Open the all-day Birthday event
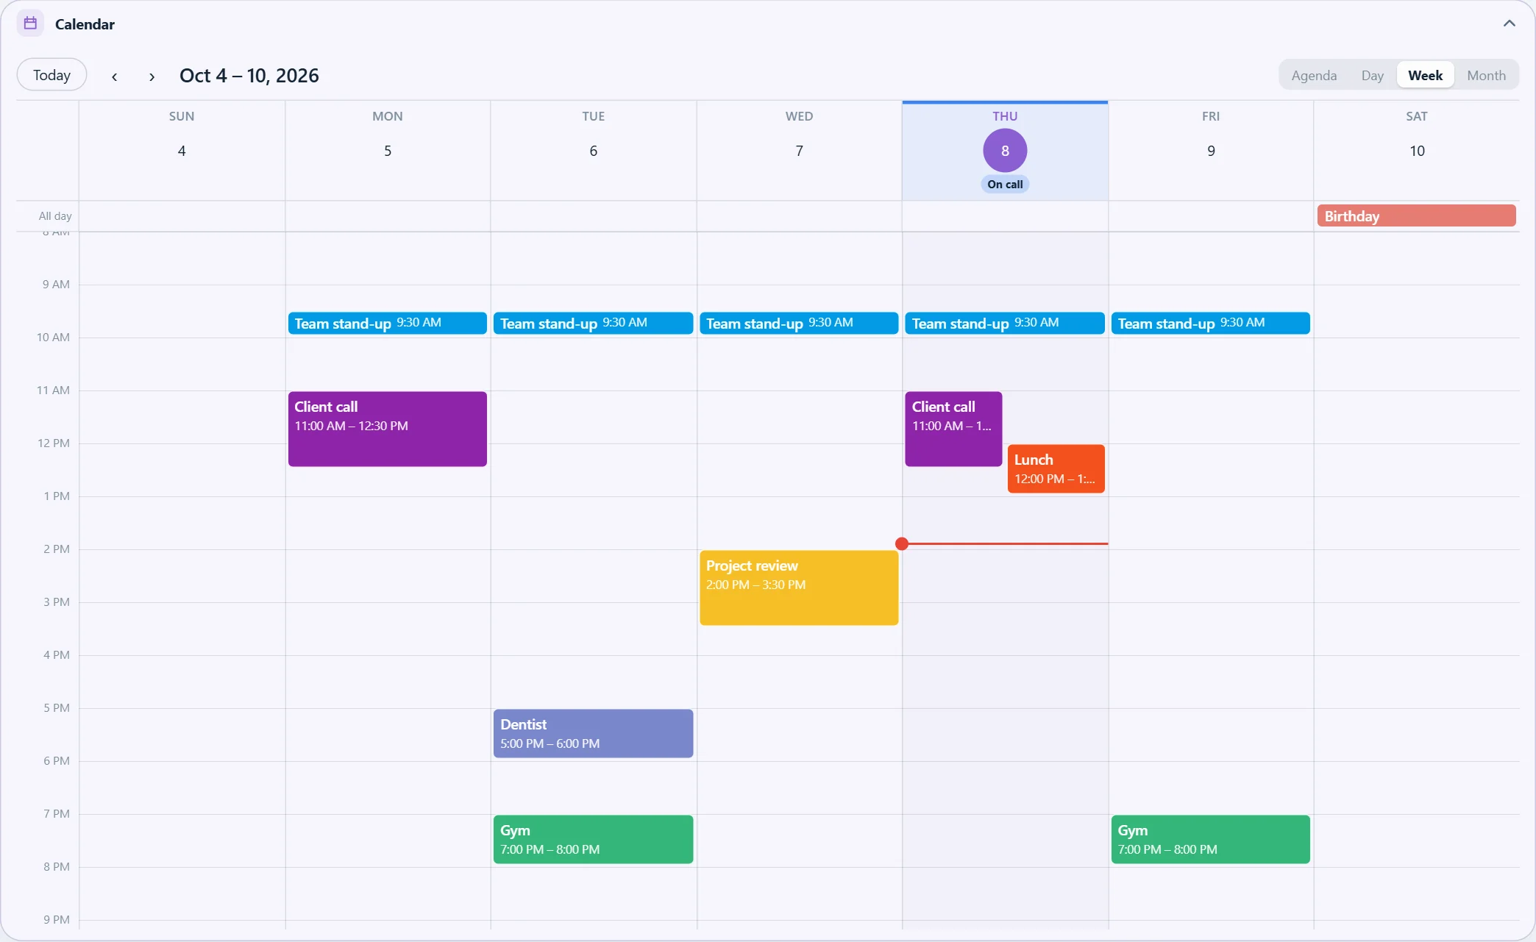 pos(1416,215)
